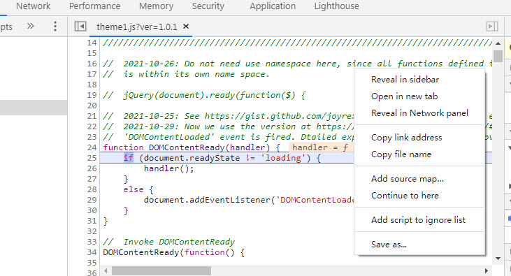Screen dimensions: 511x276
Task: Set breakpoint on line number 26
Action: pyautogui.click(x=92, y=168)
